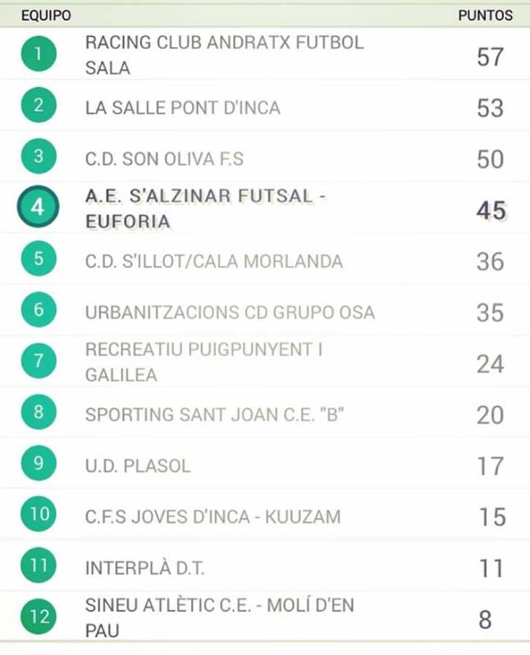Sort by the PUNTOS column header
The height and width of the screenshot is (655, 530).
click(x=486, y=16)
